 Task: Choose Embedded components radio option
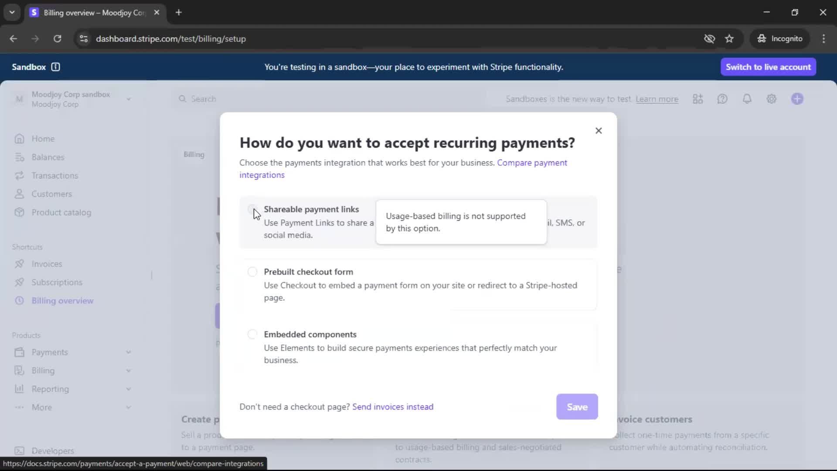point(252,334)
